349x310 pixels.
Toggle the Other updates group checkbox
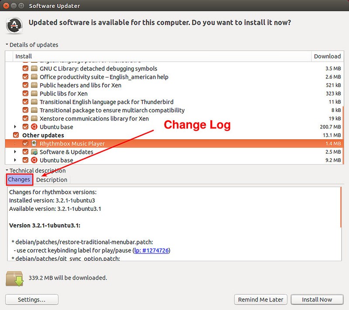pyautogui.click(x=16, y=135)
